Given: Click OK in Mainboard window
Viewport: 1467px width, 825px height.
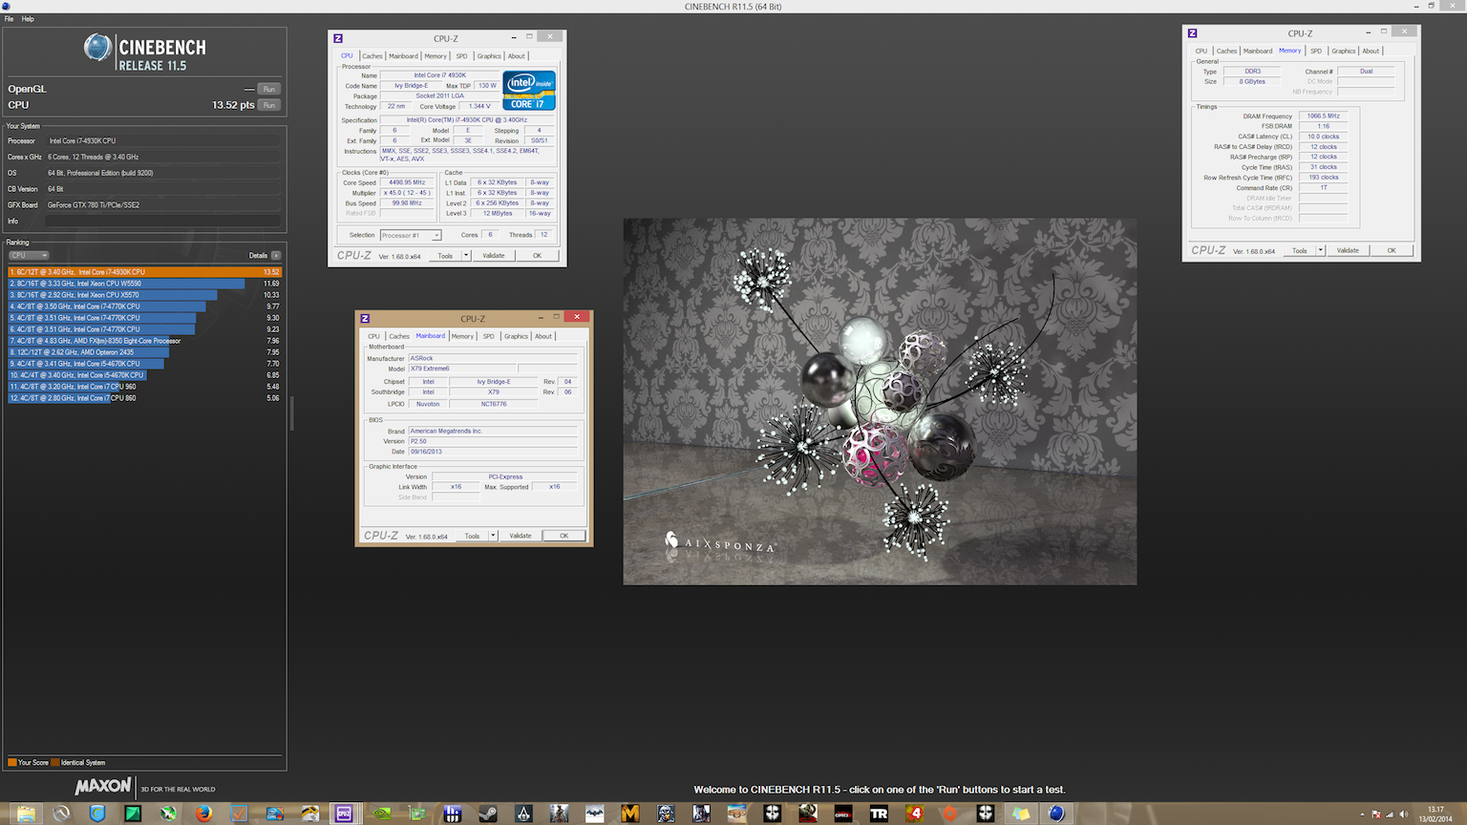Looking at the screenshot, I should 563,536.
